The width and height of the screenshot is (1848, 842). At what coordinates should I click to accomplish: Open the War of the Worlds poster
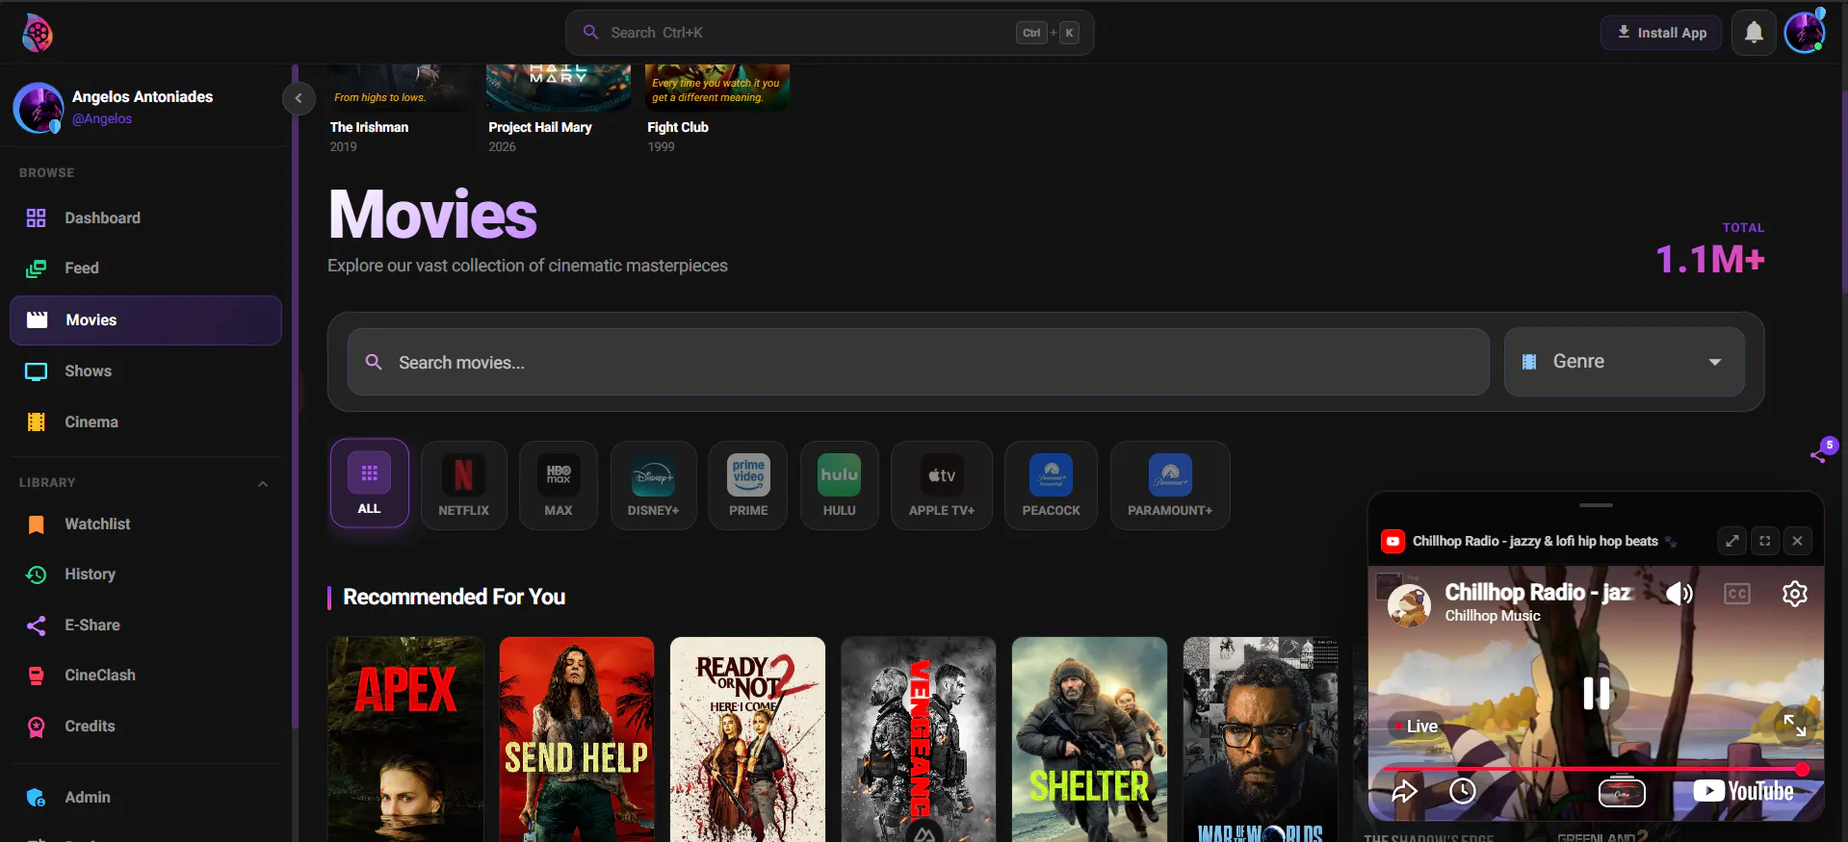coord(1260,739)
